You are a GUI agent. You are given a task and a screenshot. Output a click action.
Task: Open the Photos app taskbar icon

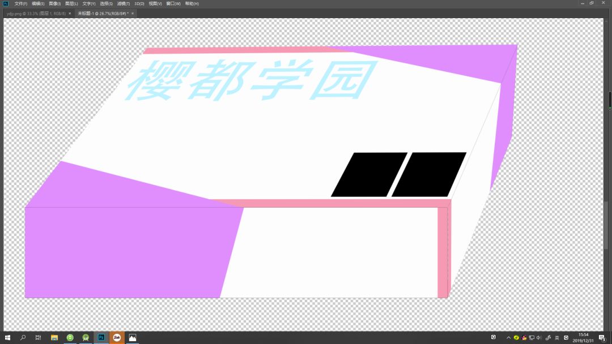tap(132, 337)
